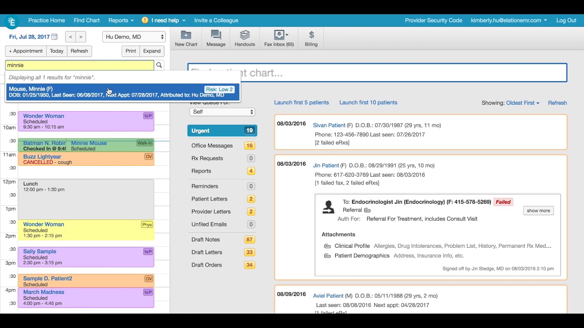
Task: Open Sally Sample 2:30 pm appointment
Action: [86, 257]
